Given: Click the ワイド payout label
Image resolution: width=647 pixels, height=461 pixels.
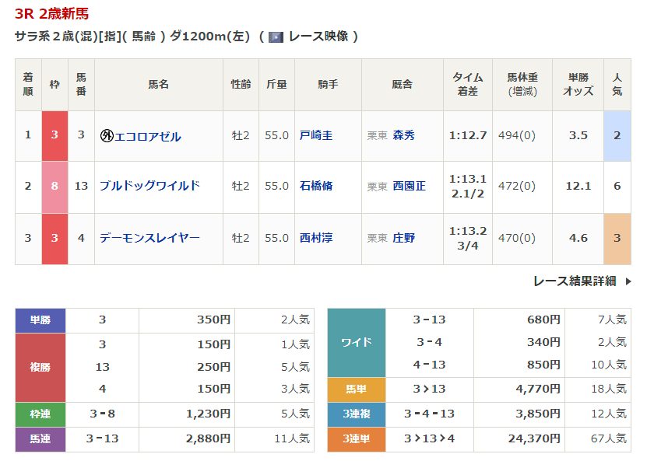Looking at the screenshot, I should [357, 342].
